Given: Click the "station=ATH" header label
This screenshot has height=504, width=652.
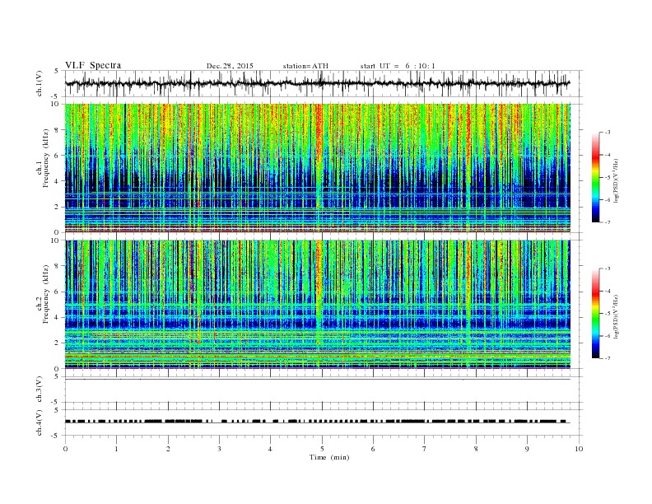Looking at the screenshot, I should point(305,66).
